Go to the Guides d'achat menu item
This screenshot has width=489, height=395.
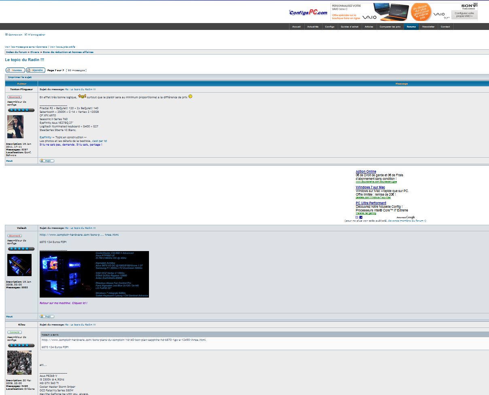(x=349, y=27)
